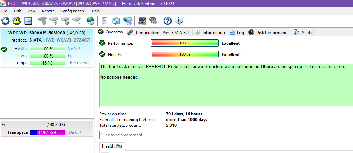Click the Overview Health 100 % gradient bar
The height and width of the screenshot is (153, 353).
coord(185,54)
